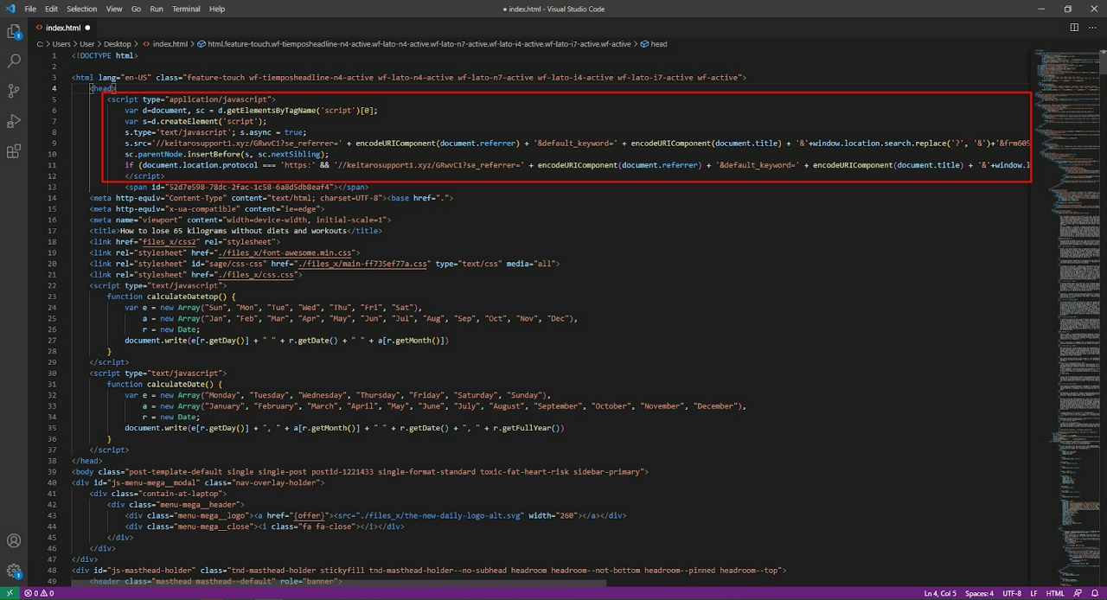Open the Run menu
1107x600 pixels.
tap(157, 9)
